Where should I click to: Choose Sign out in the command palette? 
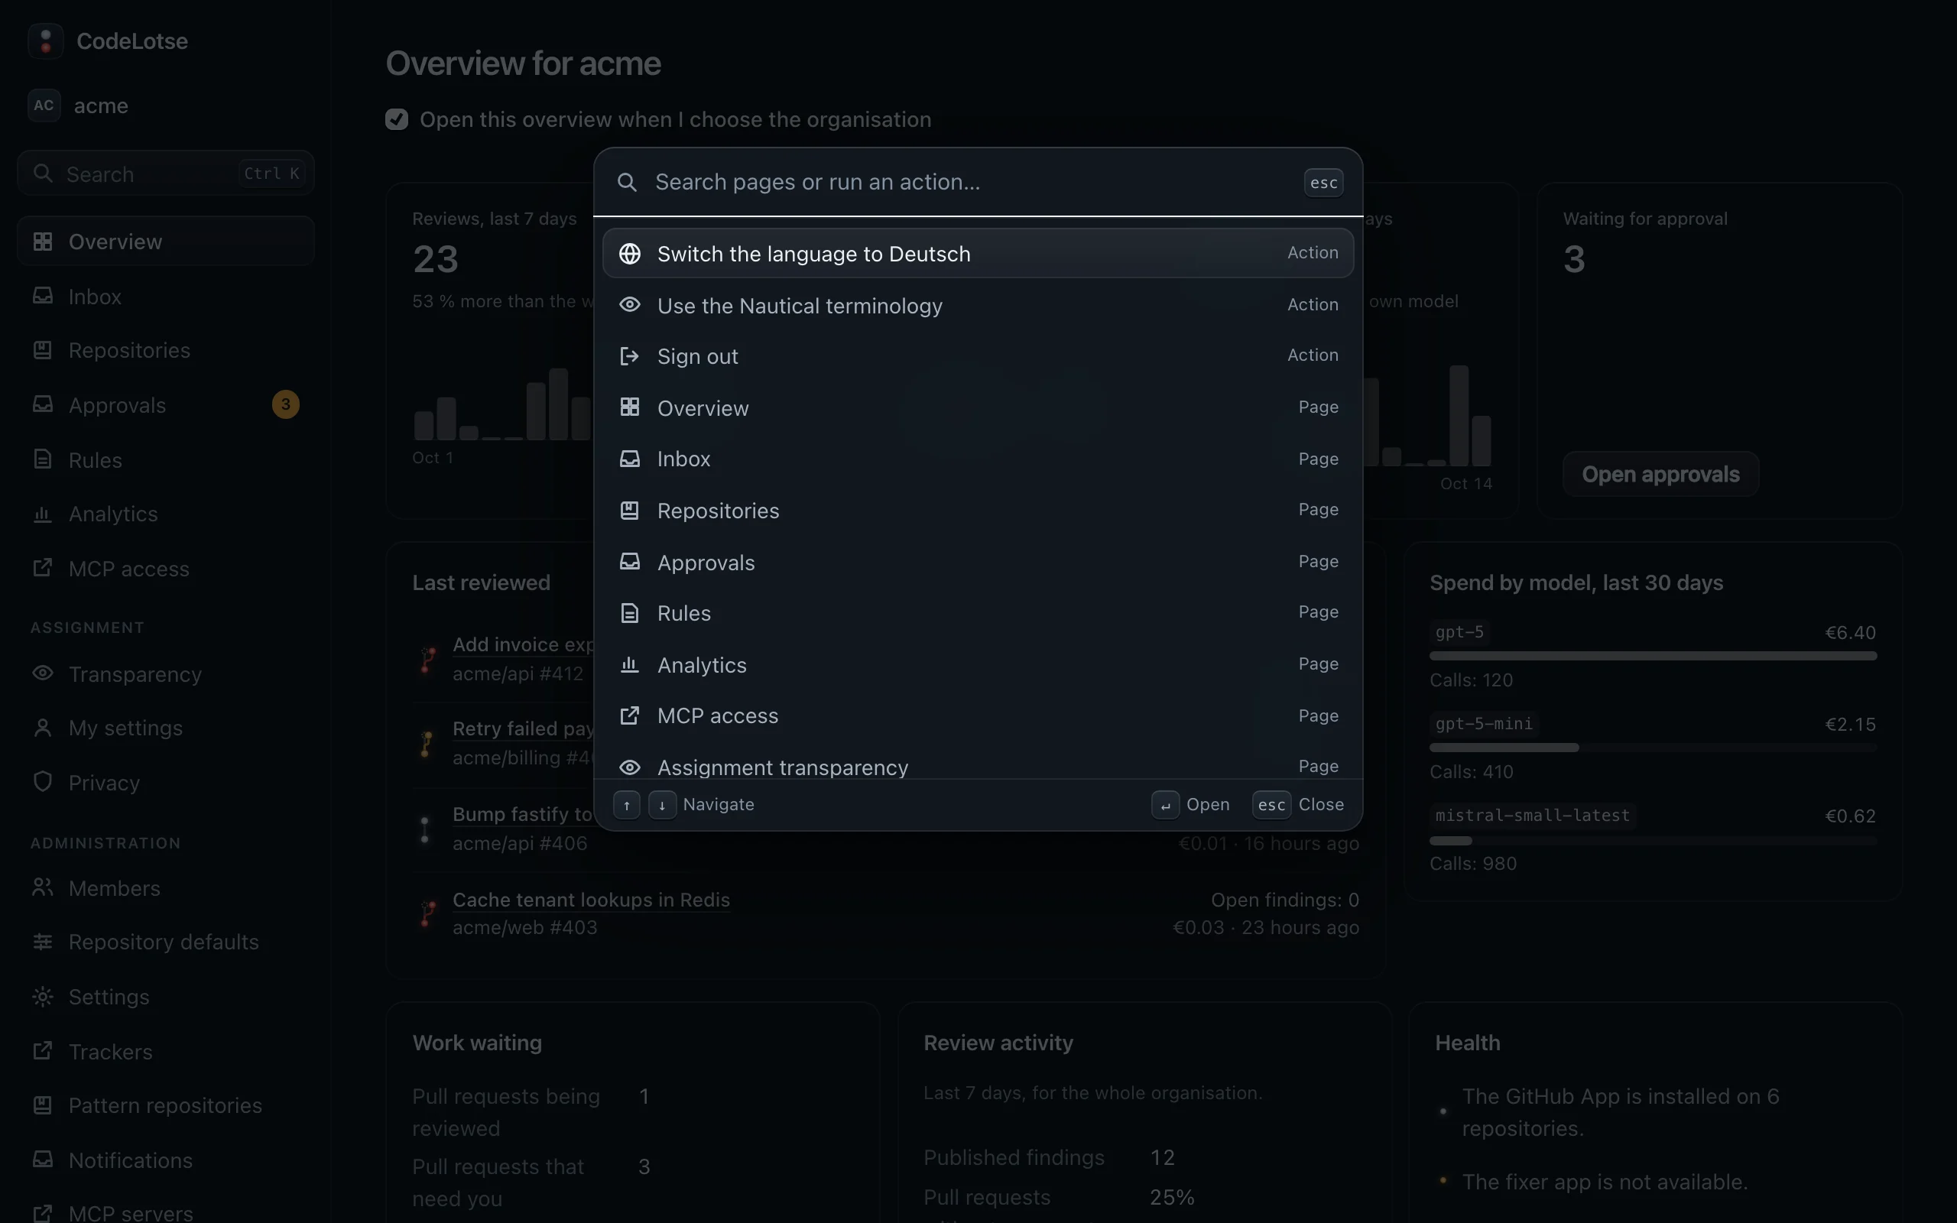[x=978, y=356]
